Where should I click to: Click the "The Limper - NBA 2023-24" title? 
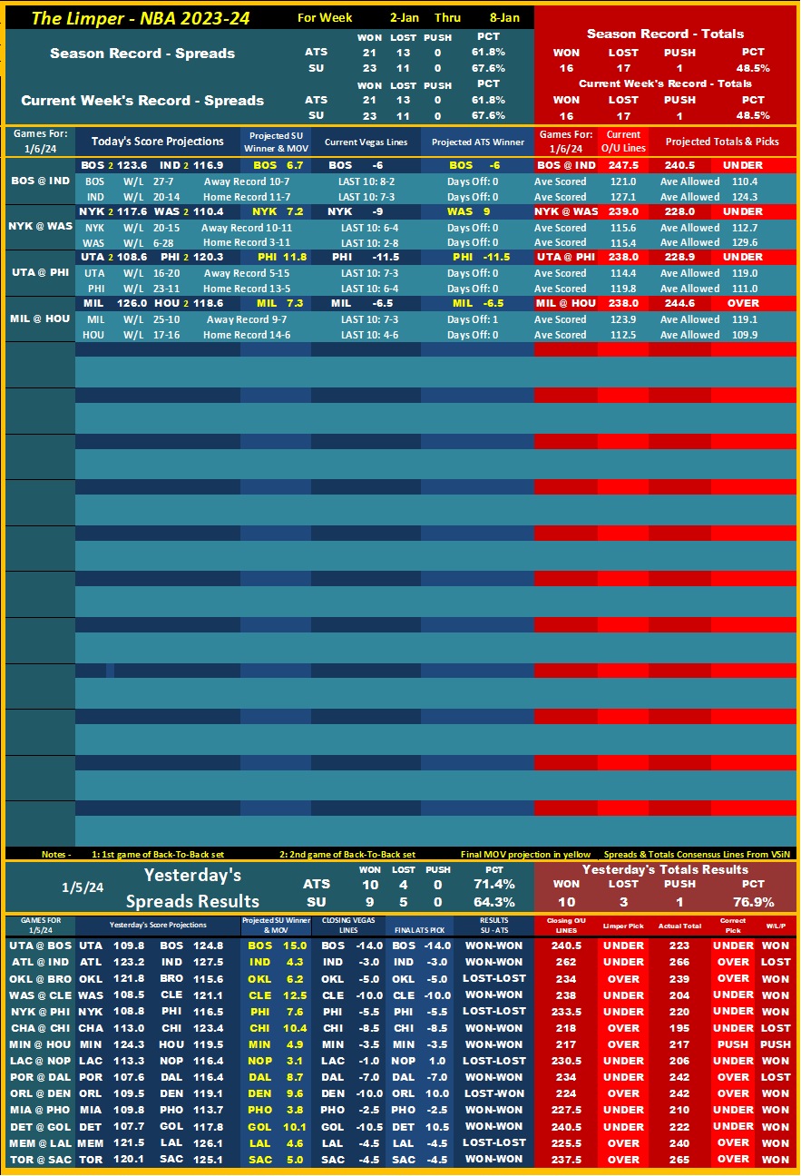pos(140,18)
